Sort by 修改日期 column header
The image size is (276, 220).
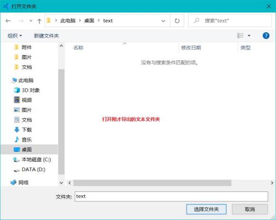coord(191,48)
